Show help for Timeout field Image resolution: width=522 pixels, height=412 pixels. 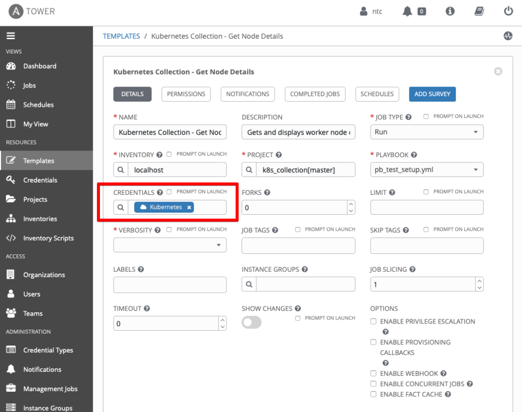tap(147, 308)
